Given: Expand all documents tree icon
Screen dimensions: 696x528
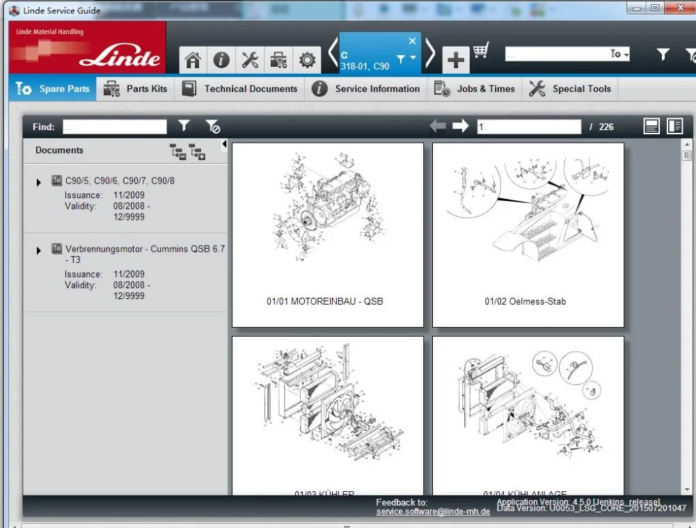Looking at the screenshot, I should pos(197,152).
